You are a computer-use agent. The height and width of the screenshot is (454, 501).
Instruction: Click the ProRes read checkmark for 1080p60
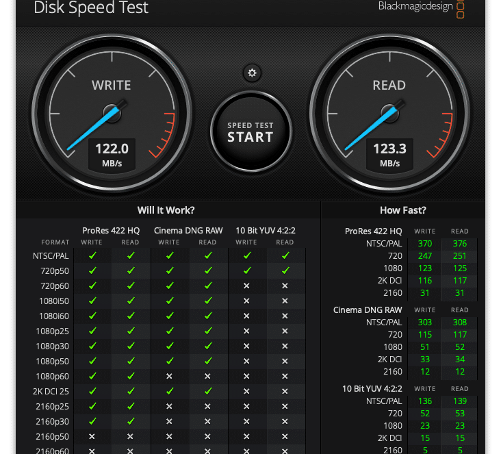(131, 376)
